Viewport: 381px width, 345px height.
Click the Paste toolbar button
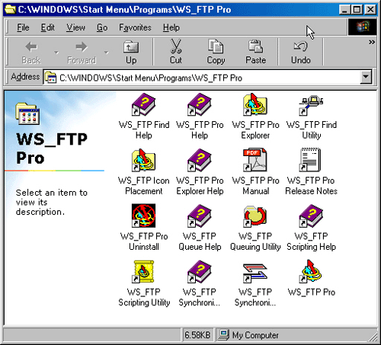[x=255, y=53]
